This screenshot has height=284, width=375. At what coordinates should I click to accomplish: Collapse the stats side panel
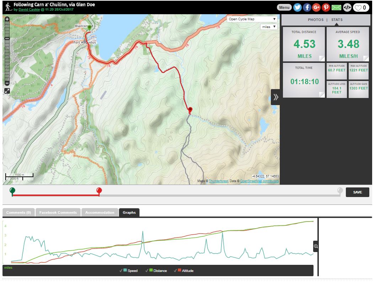[x=275, y=97]
